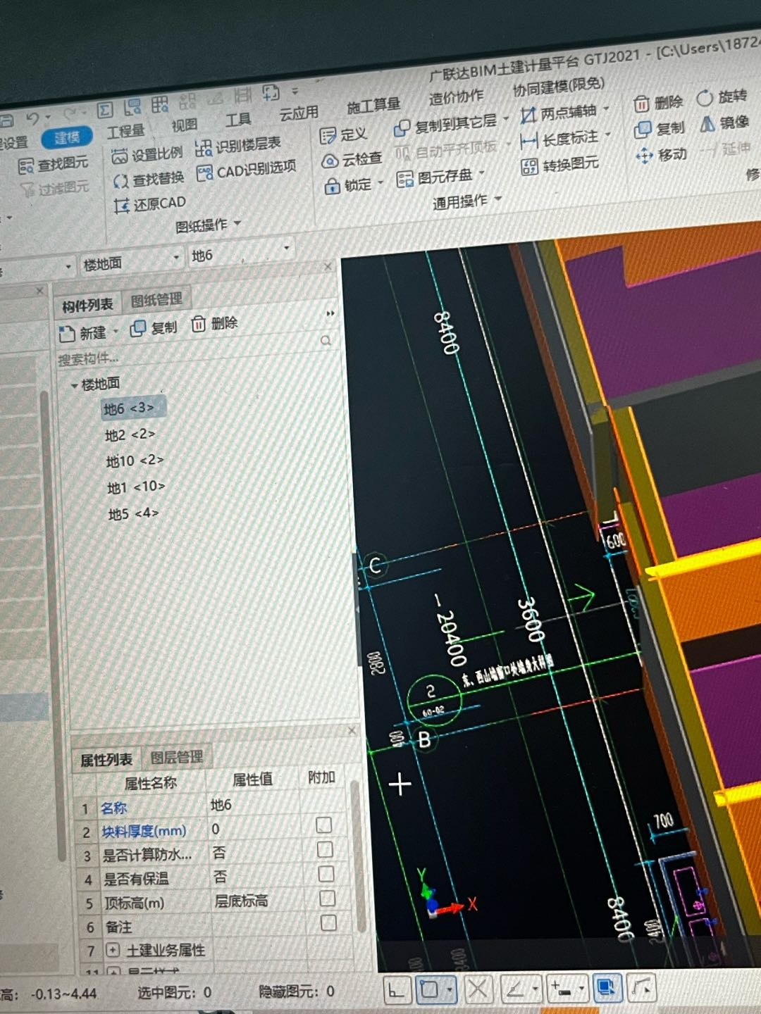Select 地10 <2> in component tree
The height and width of the screenshot is (1014, 761).
135,461
